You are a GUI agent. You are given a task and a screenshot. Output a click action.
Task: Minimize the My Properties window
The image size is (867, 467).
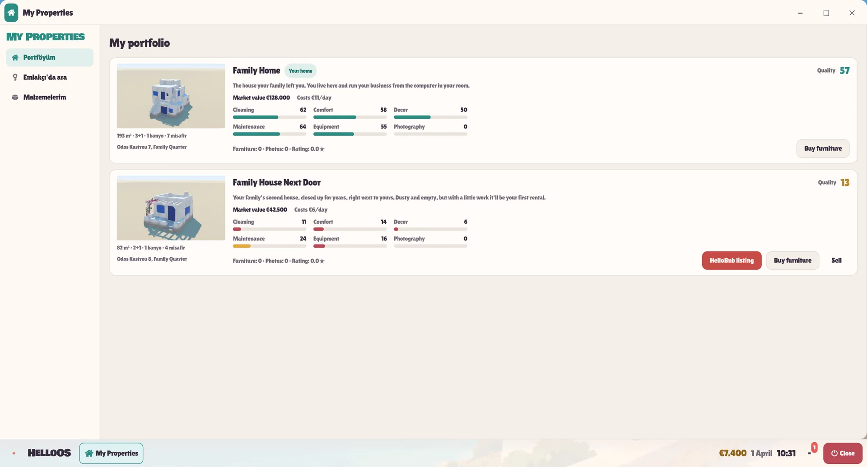(x=800, y=13)
